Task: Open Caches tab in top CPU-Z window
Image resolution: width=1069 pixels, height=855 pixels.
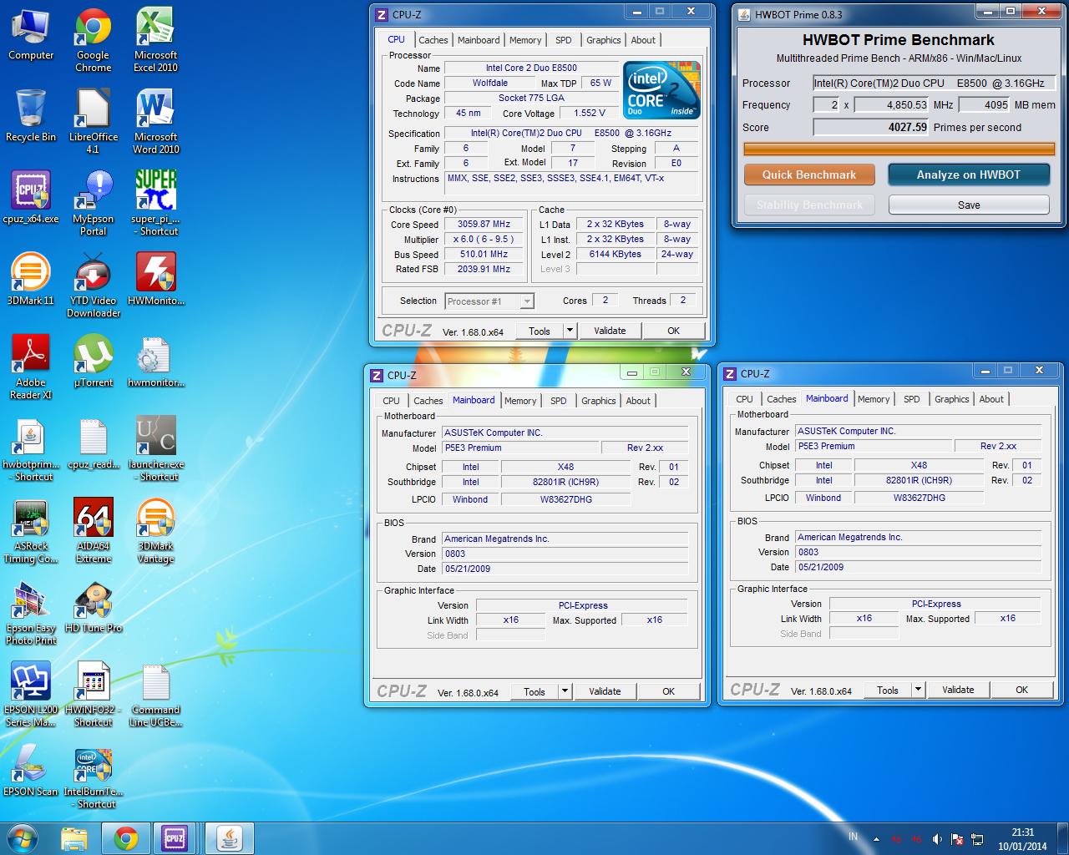Action: coord(433,40)
